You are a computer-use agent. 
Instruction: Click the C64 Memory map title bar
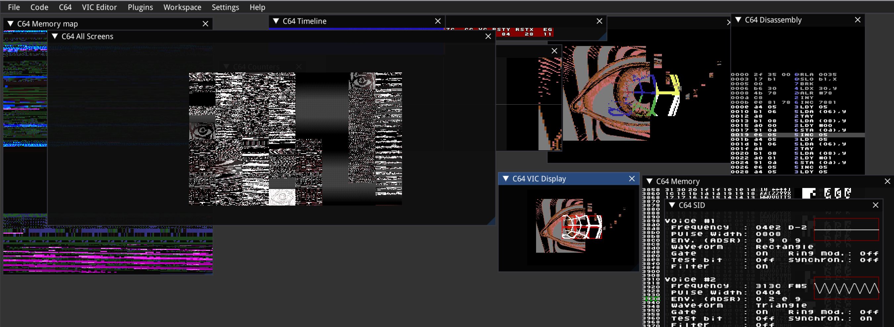108,24
